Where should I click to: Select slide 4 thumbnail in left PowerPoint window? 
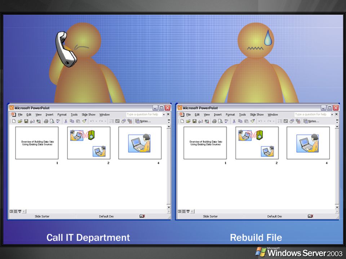[x=140, y=143]
